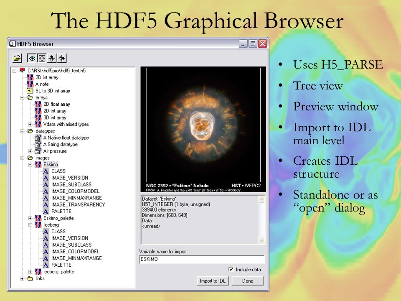Select 2D int array inside arrays folder
Image resolution: width=401 pixels, height=301 pixels.
55,111
